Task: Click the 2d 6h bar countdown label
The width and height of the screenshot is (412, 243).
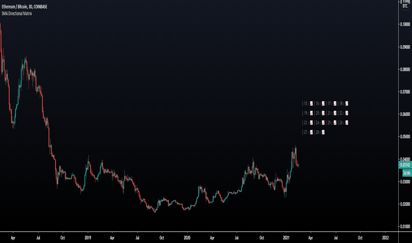Action: click(407, 173)
